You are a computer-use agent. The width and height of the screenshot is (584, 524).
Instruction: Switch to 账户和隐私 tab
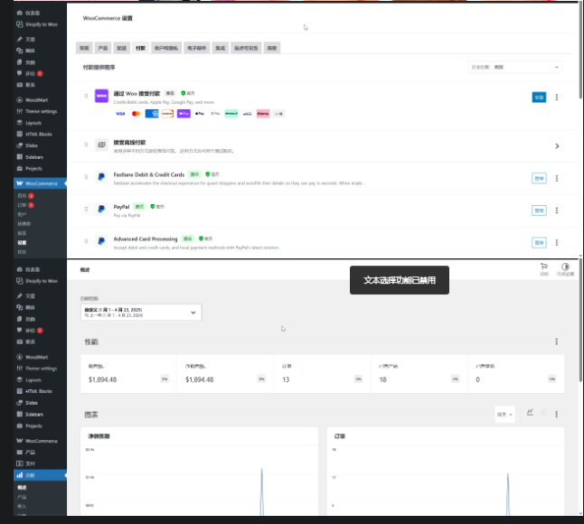pyautogui.click(x=166, y=48)
